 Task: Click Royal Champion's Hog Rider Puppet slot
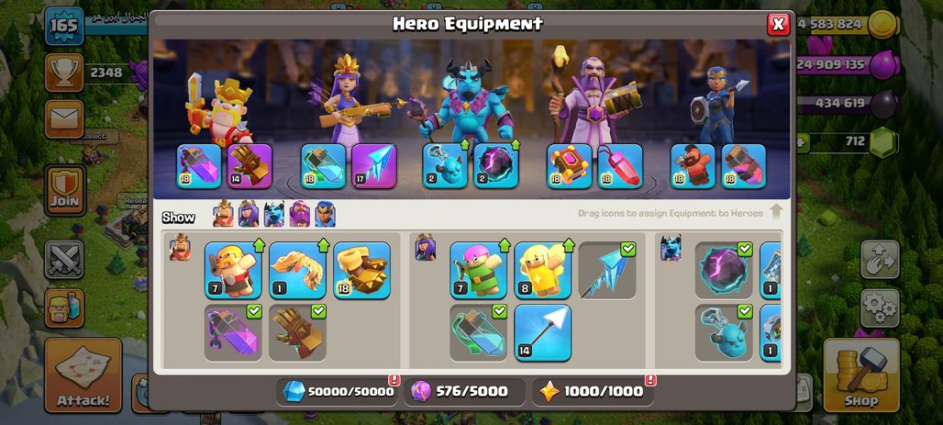coord(693,166)
